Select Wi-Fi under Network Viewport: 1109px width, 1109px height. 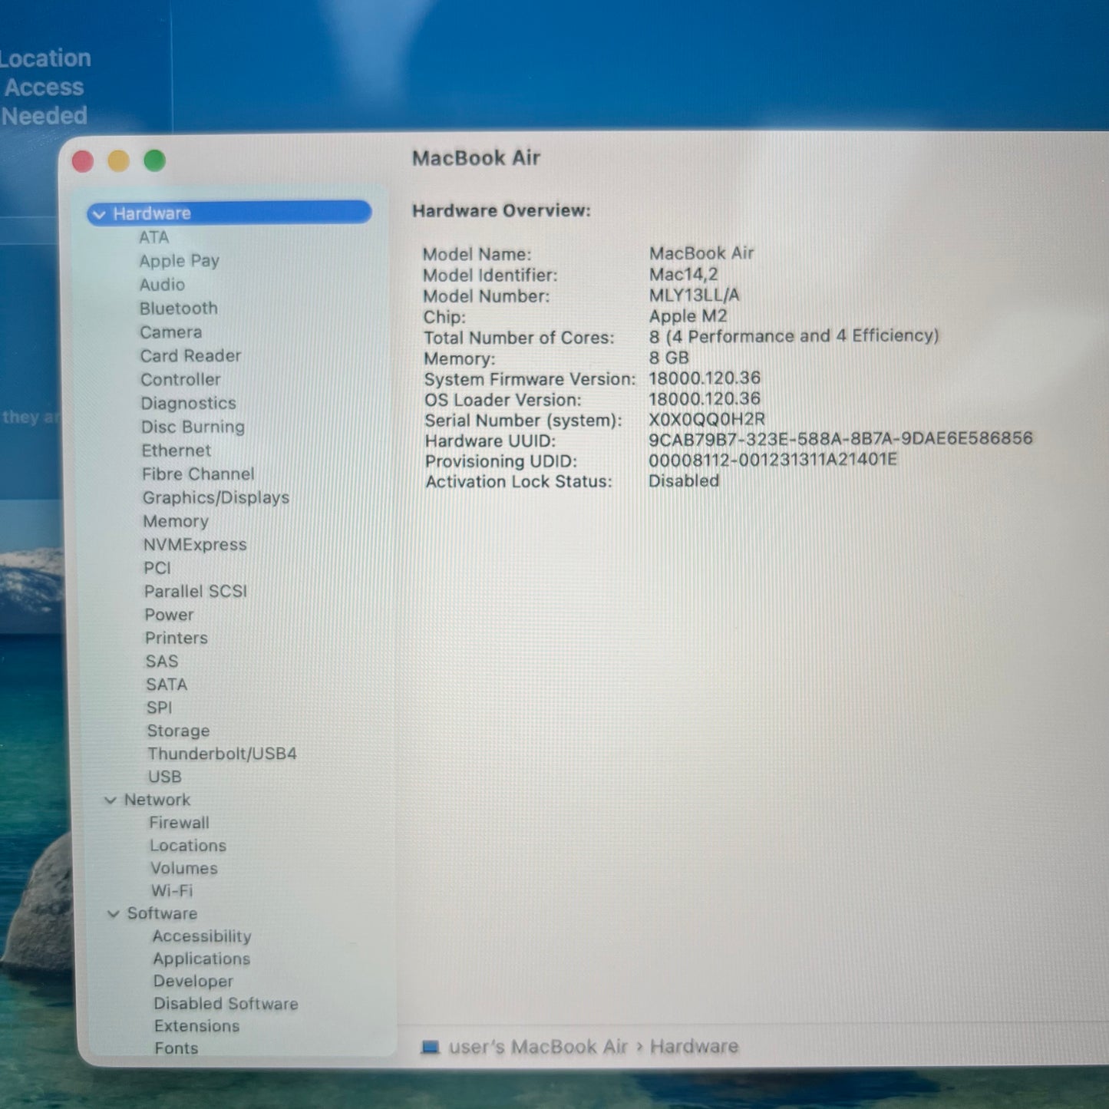tap(172, 891)
